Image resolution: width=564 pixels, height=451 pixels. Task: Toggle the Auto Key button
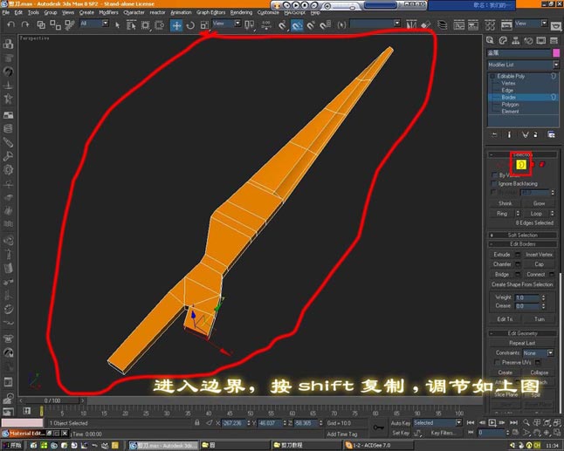pos(401,423)
